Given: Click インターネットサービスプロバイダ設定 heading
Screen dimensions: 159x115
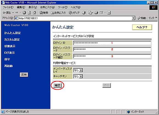Looking at the screenshot, I should point(74,36).
